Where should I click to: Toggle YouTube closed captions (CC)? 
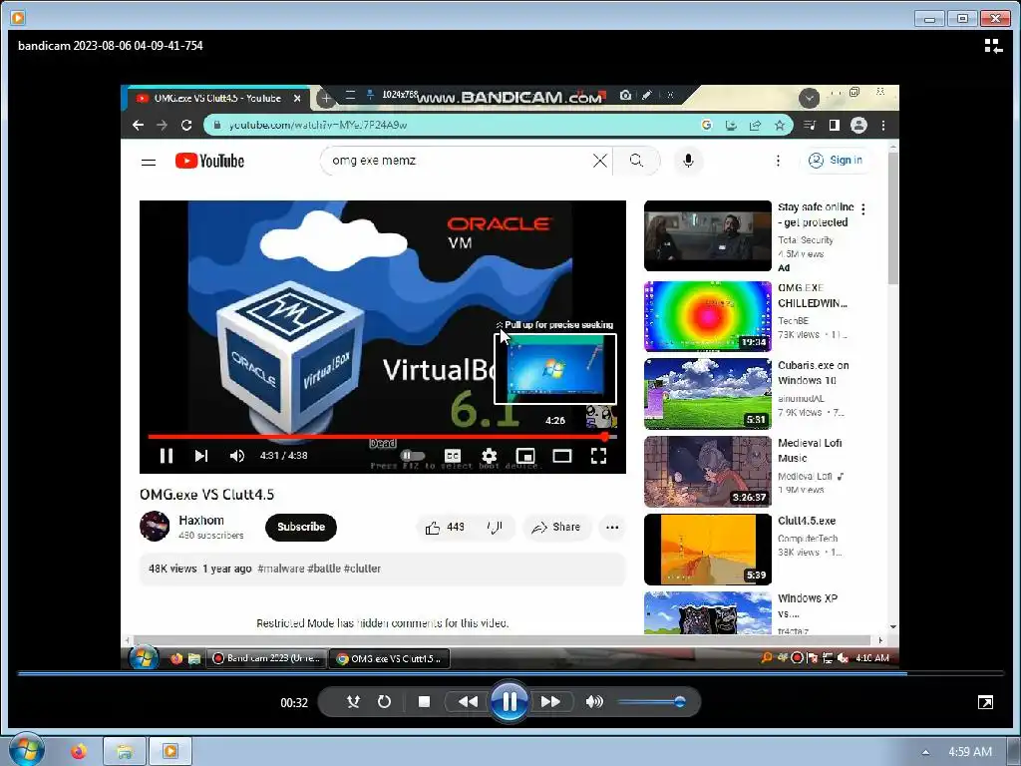(453, 456)
